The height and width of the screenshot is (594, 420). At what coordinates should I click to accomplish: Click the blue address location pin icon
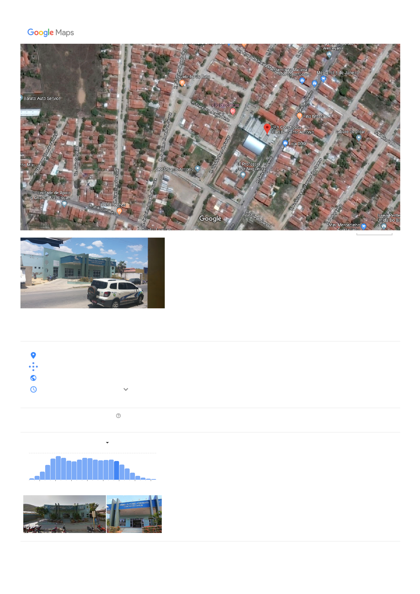coord(34,355)
